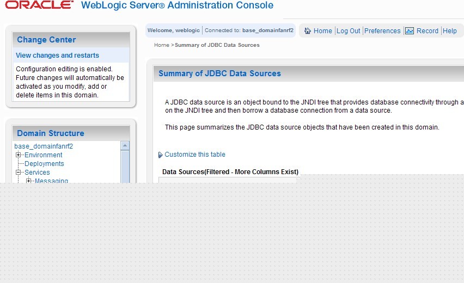The image size is (464, 283).
Task: Open the Deployments tree item
Action: [x=44, y=164]
